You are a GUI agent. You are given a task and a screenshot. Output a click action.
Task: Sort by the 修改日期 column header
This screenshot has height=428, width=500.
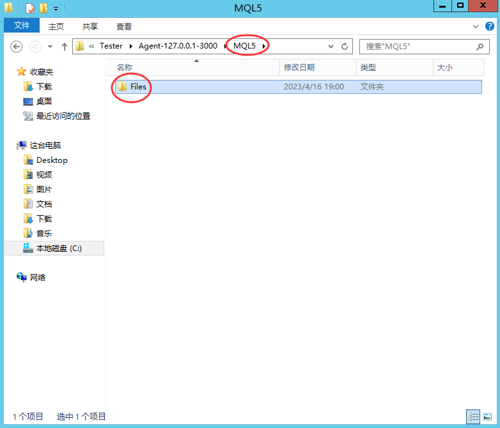pos(318,68)
